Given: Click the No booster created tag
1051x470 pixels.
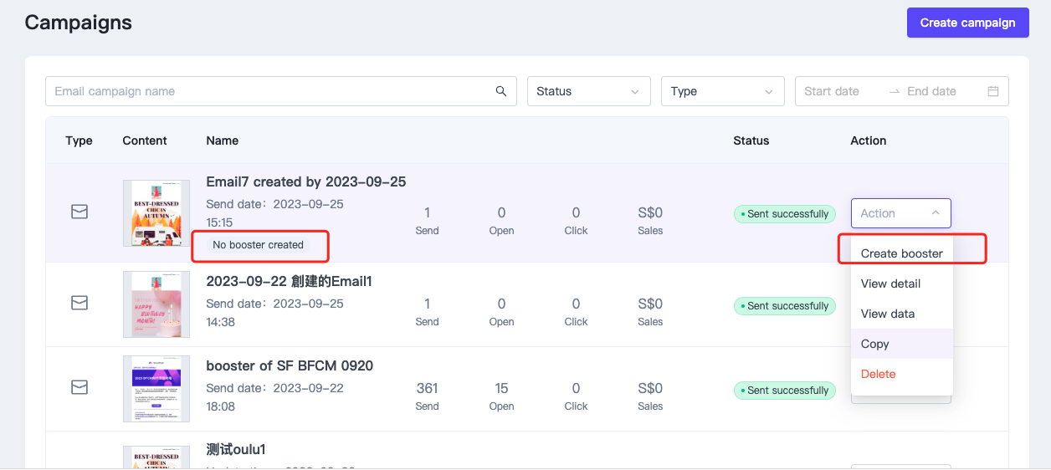Looking at the screenshot, I should point(258,245).
